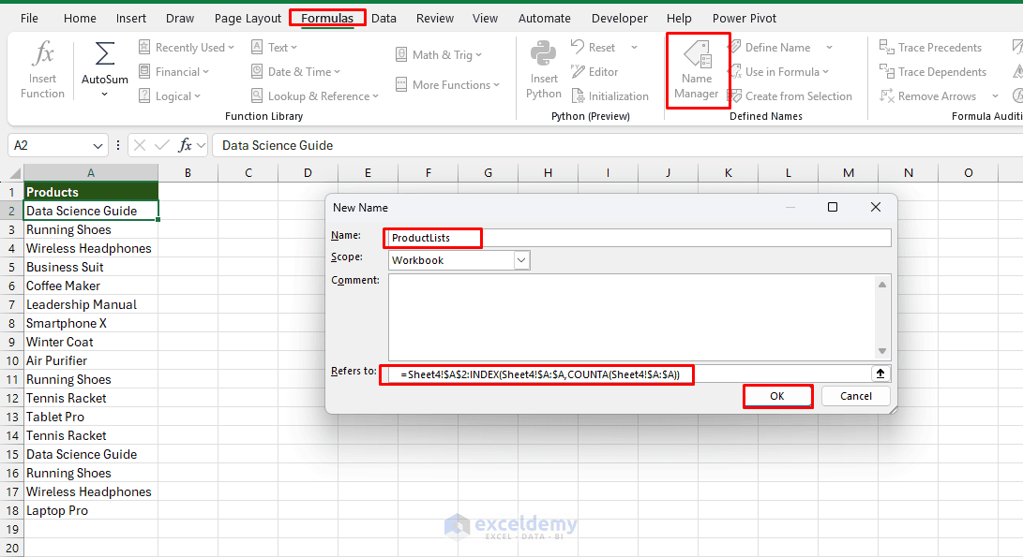This screenshot has width=1023, height=557.
Task: Expand the Remove Arrows dropdown arrow
Action: [x=995, y=95]
